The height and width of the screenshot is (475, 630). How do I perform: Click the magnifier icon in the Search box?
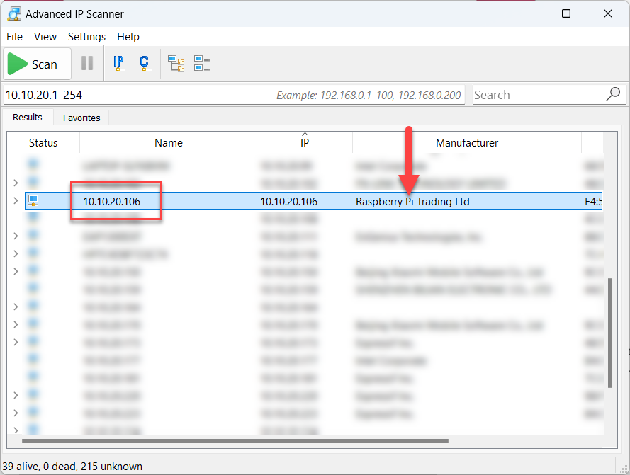point(613,95)
